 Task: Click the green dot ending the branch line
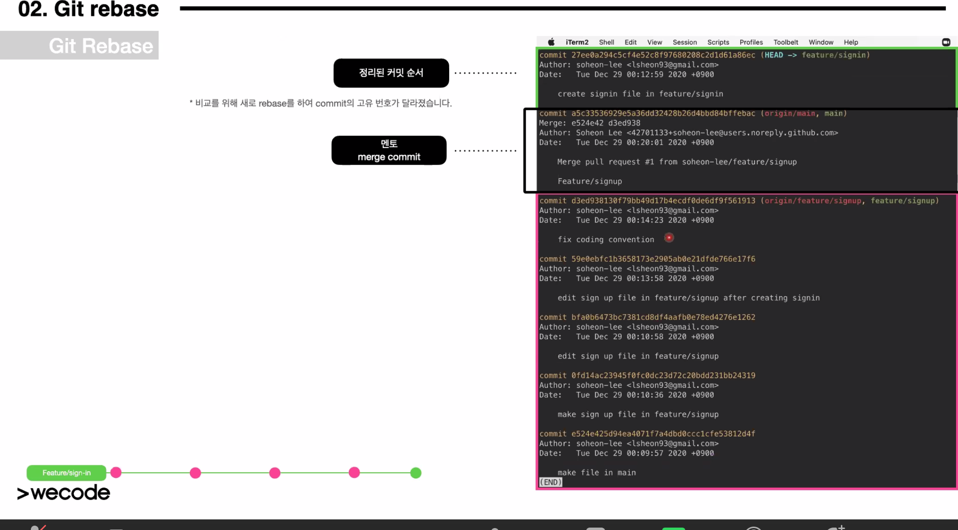[416, 473]
